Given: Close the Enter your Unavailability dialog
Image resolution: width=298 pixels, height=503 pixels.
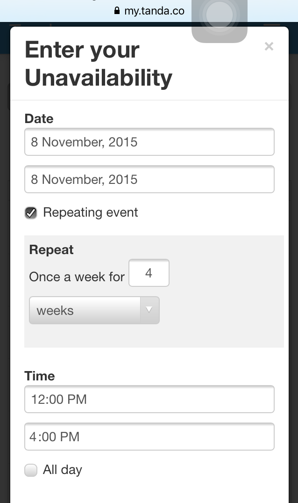Looking at the screenshot, I should [x=269, y=46].
